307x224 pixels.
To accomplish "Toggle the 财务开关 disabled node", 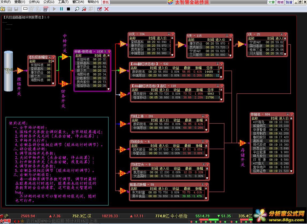I will (65, 84).
